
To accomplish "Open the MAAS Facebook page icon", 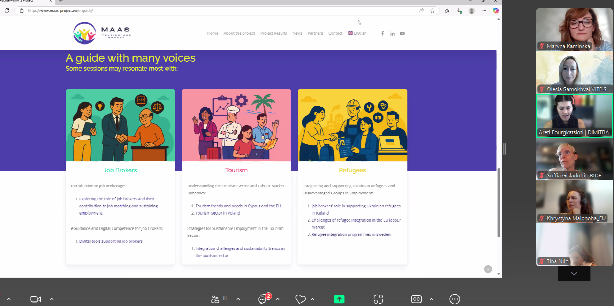I will coord(382,33).
